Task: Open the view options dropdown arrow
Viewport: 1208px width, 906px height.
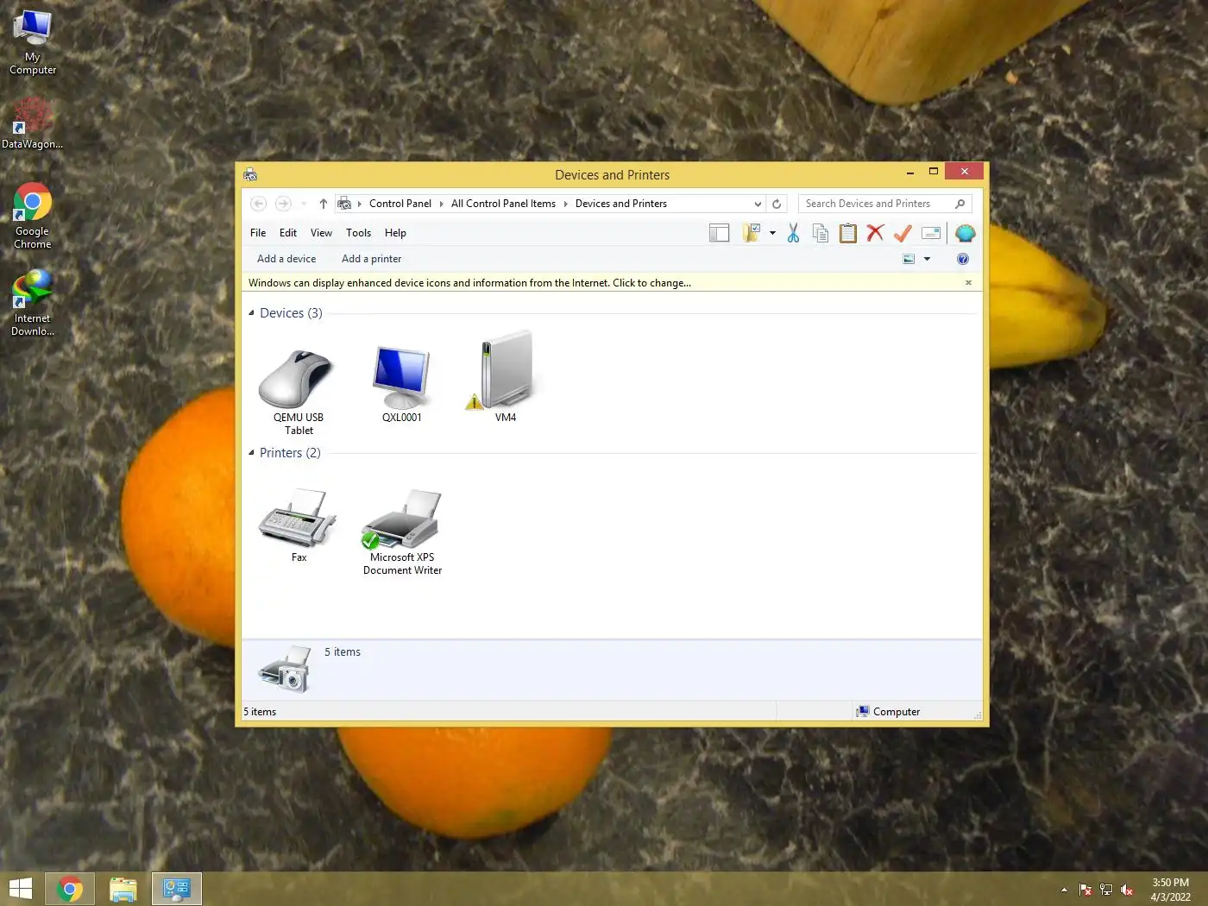Action: click(x=928, y=259)
